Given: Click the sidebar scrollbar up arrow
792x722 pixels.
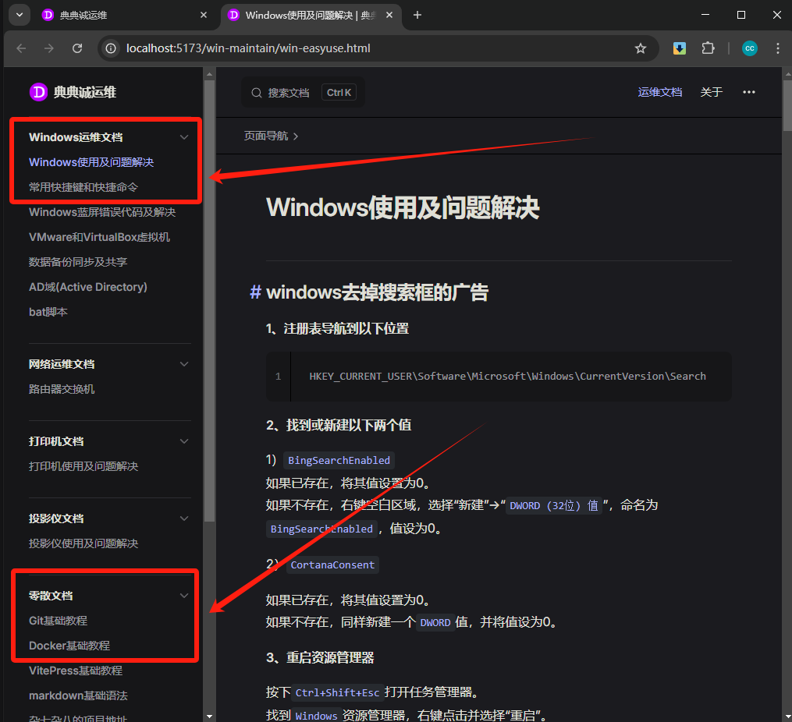Looking at the screenshot, I should [209, 74].
